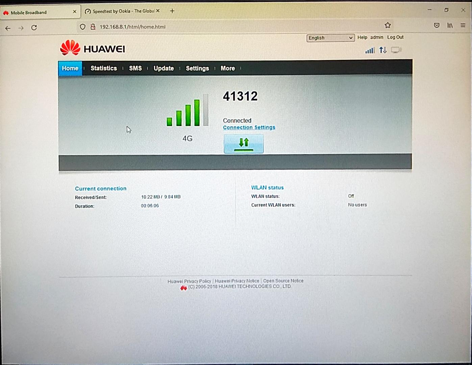Click the Log Out link

395,37
